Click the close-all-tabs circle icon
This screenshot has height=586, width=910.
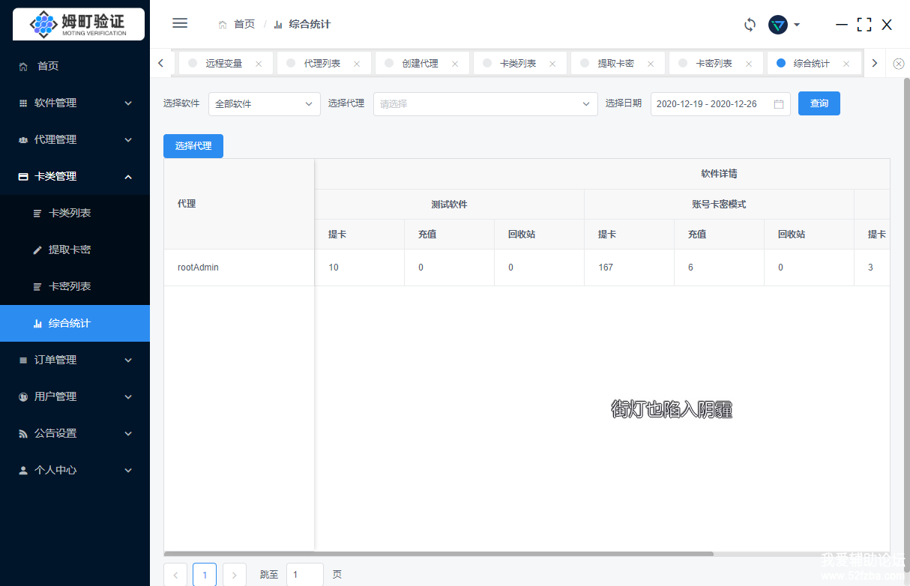(x=899, y=64)
